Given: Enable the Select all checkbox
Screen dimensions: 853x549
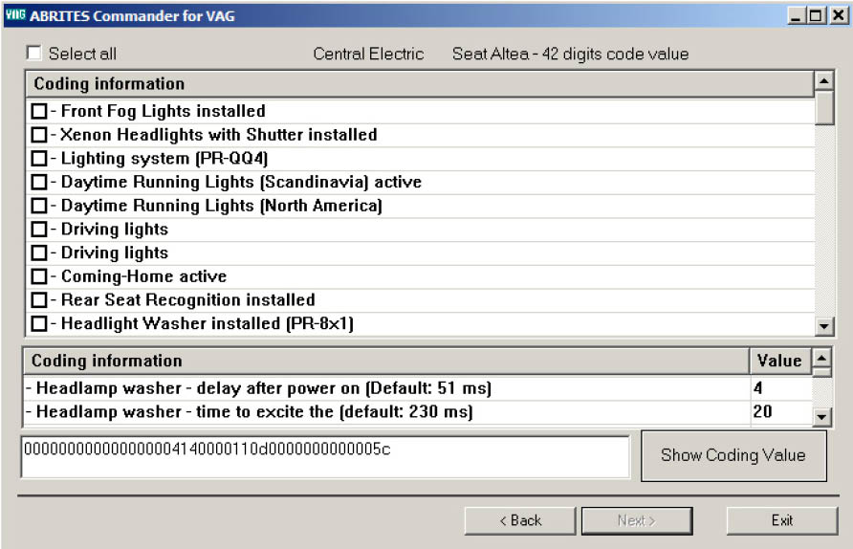Looking at the screenshot, I should coord(34,54).
